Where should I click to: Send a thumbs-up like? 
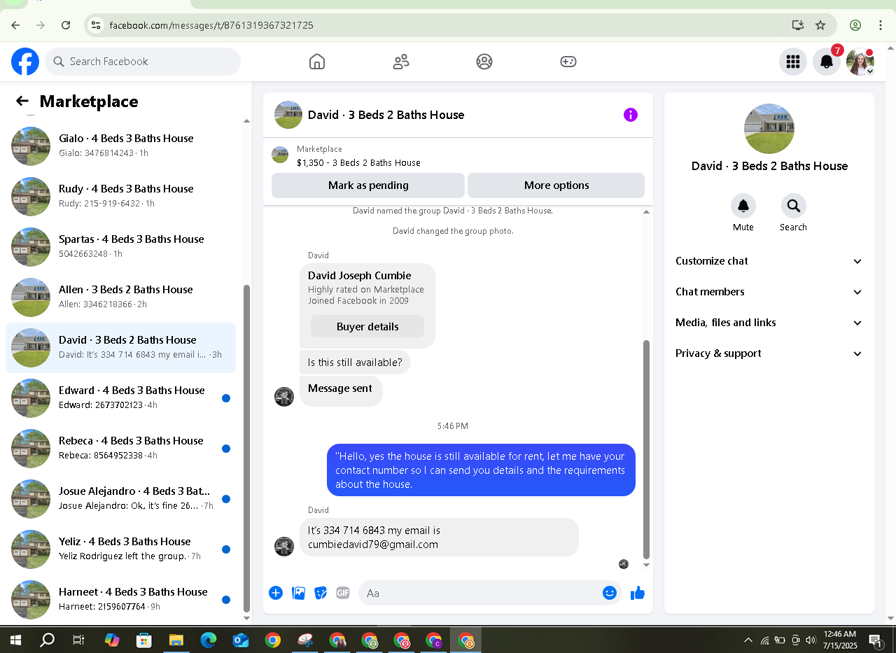pos(638,593)
